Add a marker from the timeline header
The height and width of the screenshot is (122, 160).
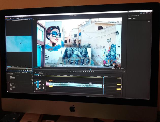[x=40, y=75]
